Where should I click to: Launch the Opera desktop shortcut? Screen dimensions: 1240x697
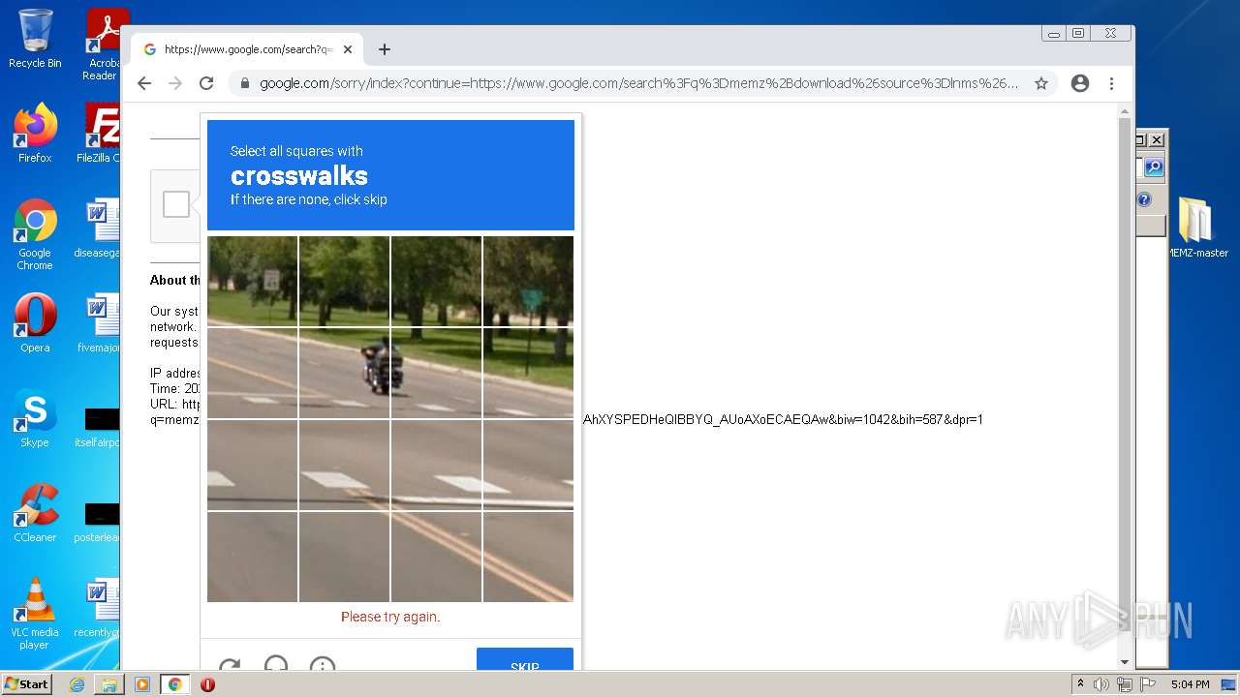pyautogui.click(x=35, y=323)
